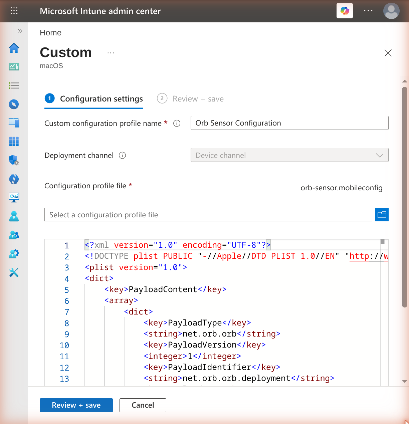Click the Cancel button
This screenshot has width=409, height=424.
[143, 405]
